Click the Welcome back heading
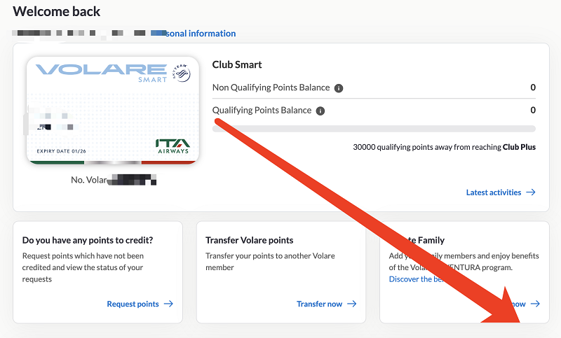Viewport: 561px width, 338px height. (57, 11)
